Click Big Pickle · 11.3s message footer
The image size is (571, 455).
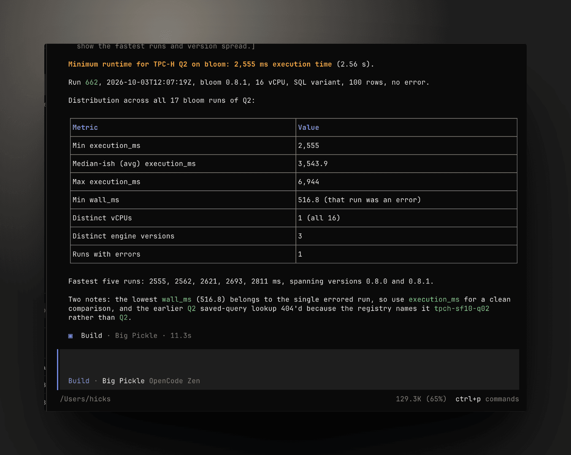coord(153,336)
